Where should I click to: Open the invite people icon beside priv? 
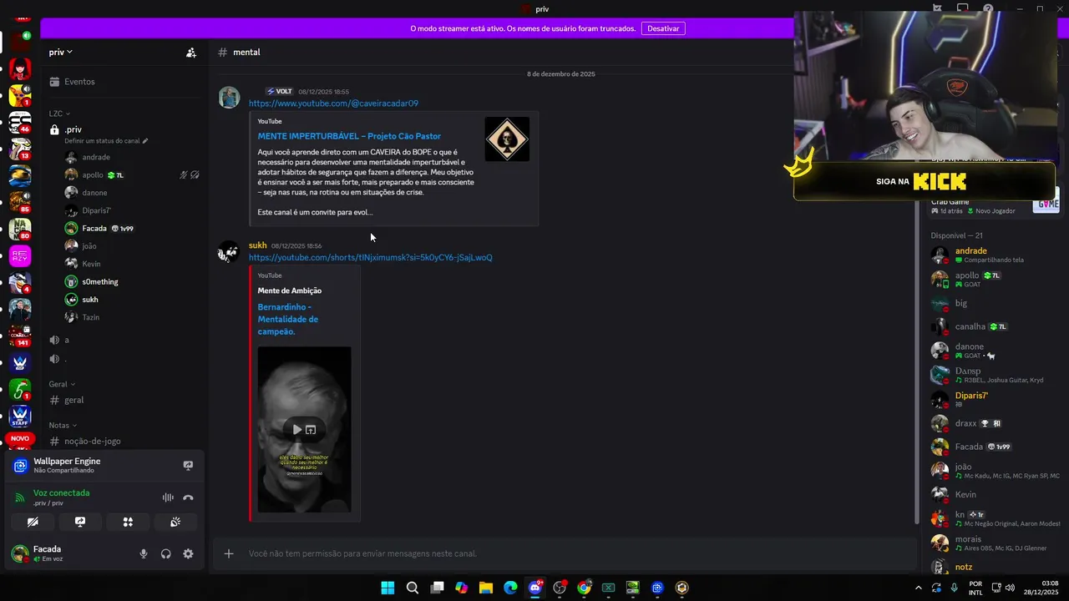click(x=191, y=53)
